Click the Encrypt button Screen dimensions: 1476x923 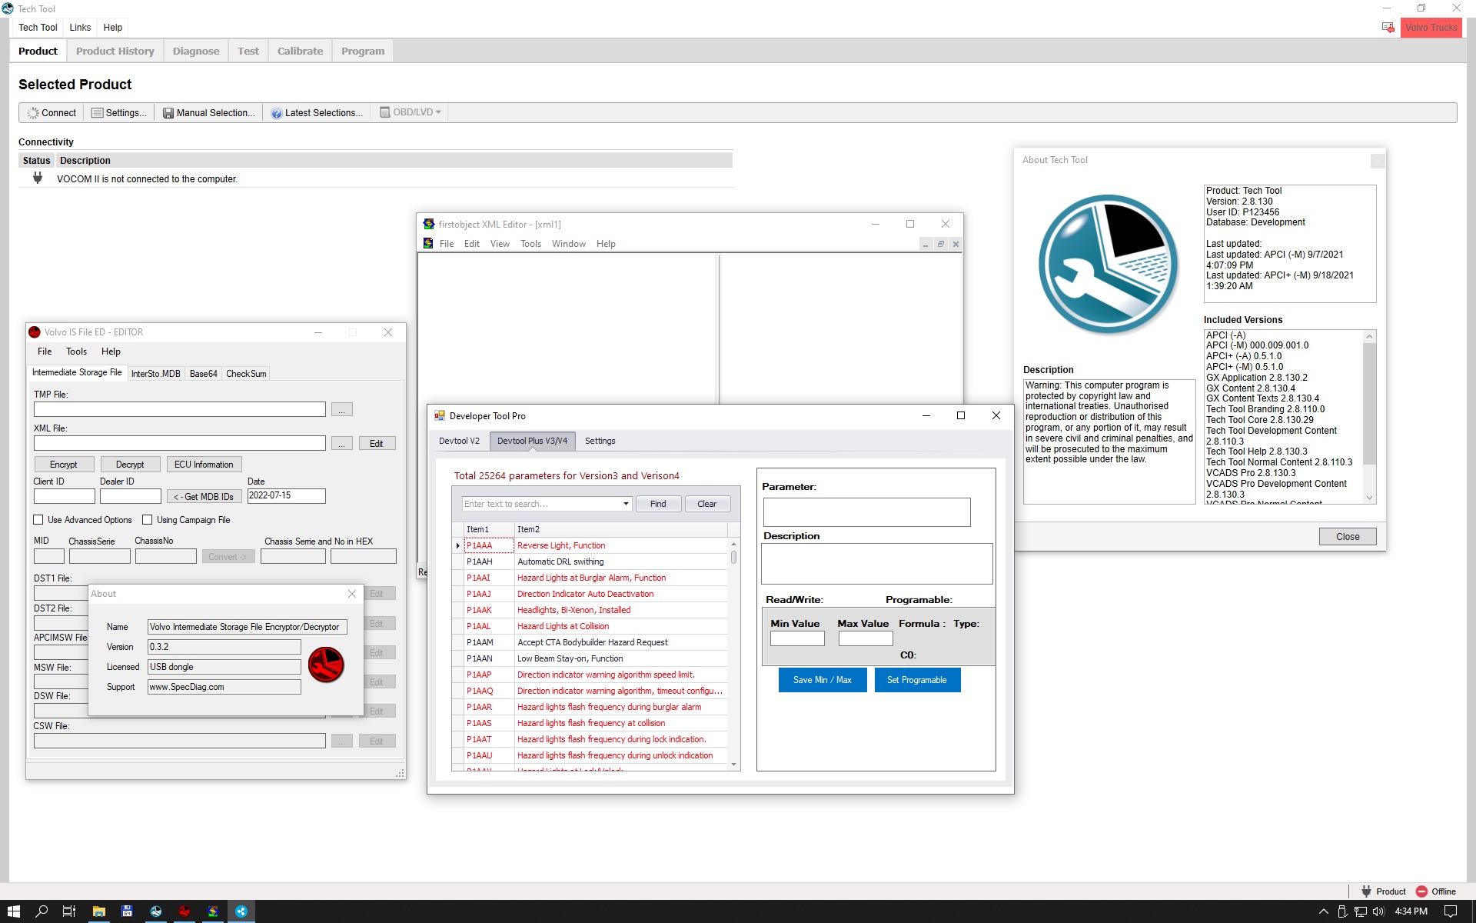(64, 465)
